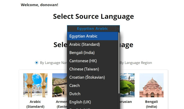
Task: Select Egyptian Arabic in the dropdown list
Action: coord(93,36)
